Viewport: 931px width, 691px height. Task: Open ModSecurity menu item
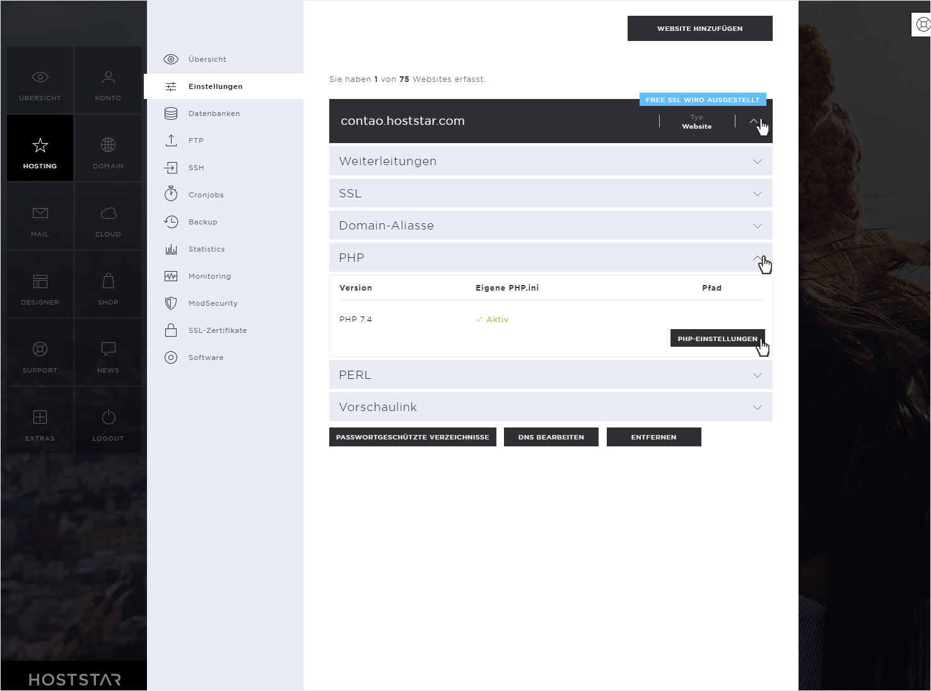pos(213,303)
